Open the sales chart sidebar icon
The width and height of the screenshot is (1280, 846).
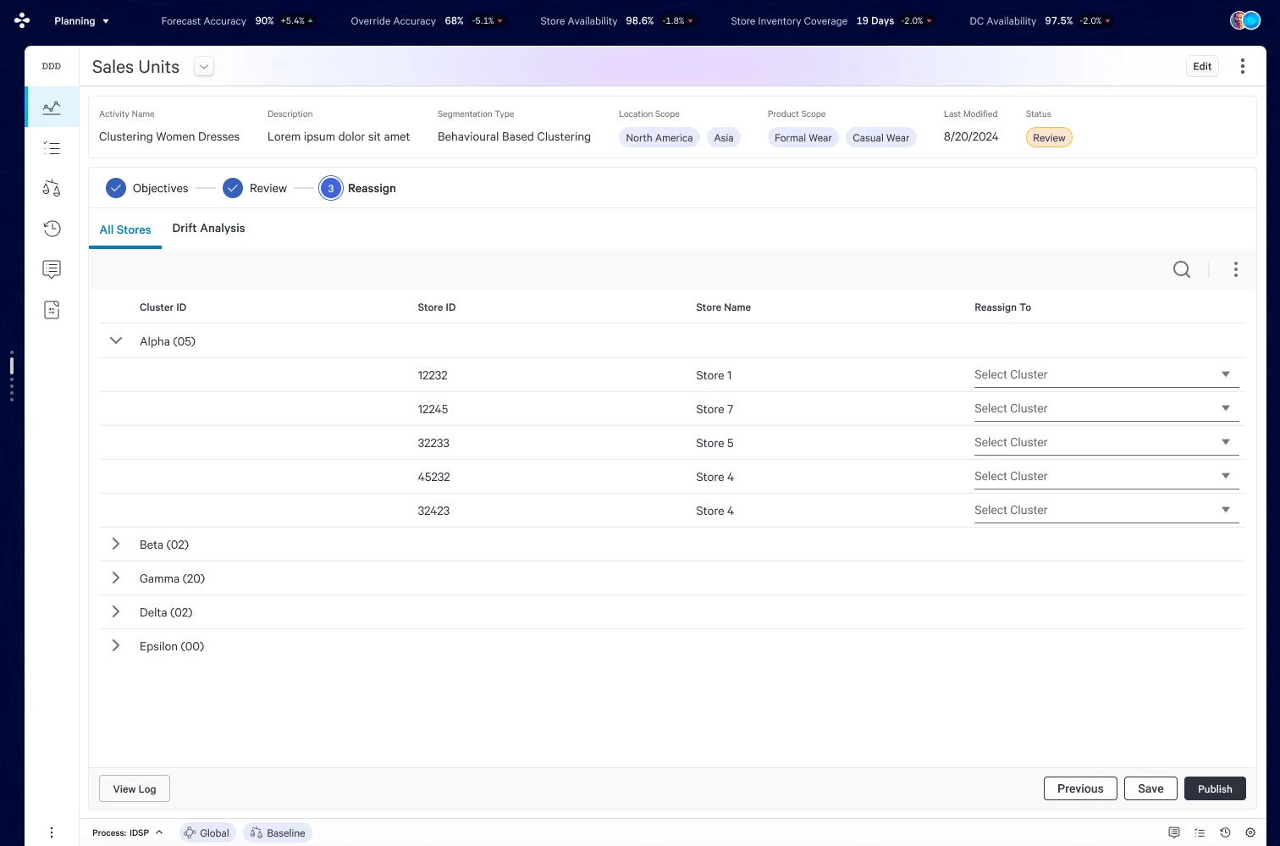pos(52,108)
